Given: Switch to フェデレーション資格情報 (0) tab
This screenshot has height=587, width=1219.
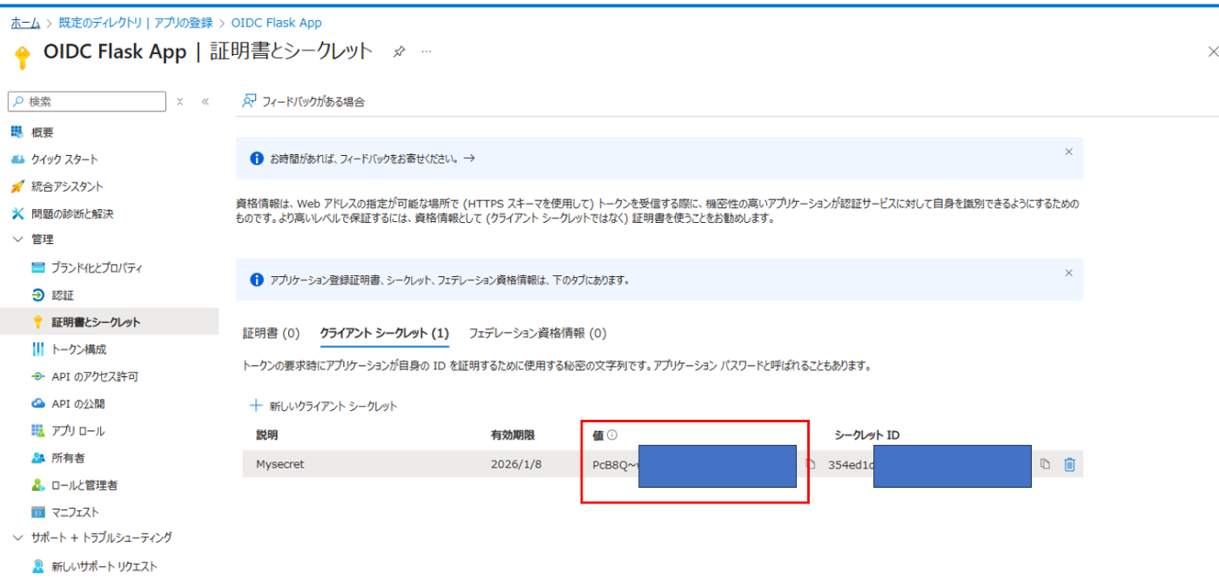Looking at the screenshot, I should (x=537, y=333).
